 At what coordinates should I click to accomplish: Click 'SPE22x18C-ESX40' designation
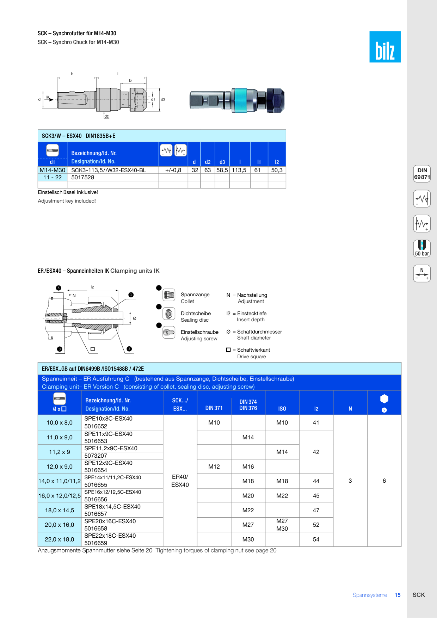point(110,536)
